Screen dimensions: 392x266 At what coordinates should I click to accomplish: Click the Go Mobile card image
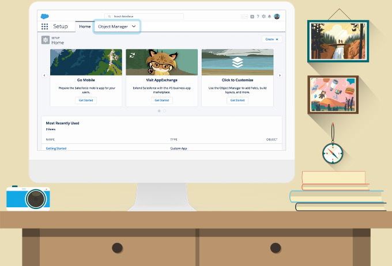pos(86,62)
